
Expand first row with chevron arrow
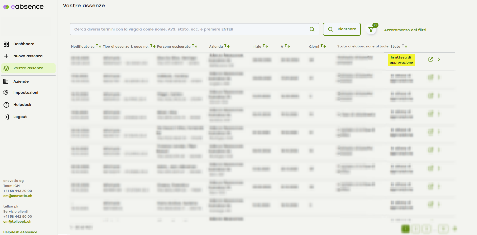click(439, 59)
